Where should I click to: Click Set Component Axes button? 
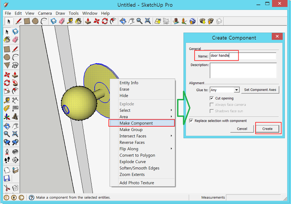(260, 90)
